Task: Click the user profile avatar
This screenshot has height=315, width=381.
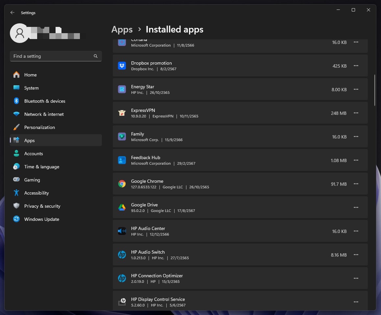Action: click(x=20, y=33)
